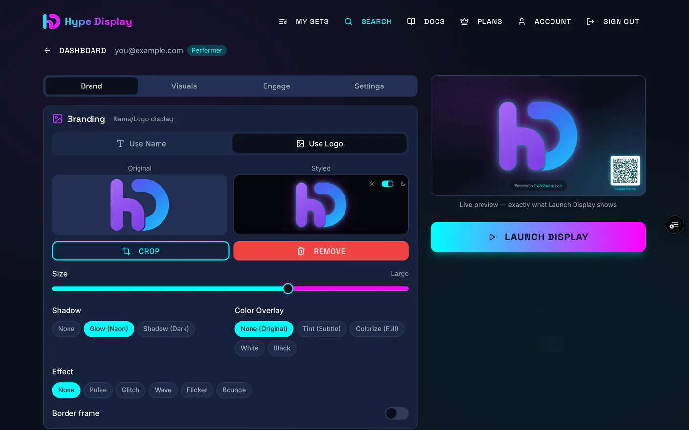Click the QR code in live preview
This screenshot has width=689, height=430.
(625, 171)
